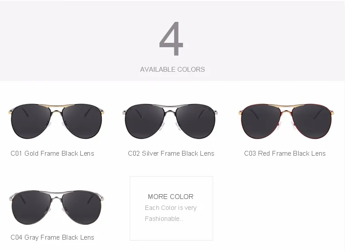Click the large number 4 heading
Viewport: 345px width, 251px height.
coord(171,38)
